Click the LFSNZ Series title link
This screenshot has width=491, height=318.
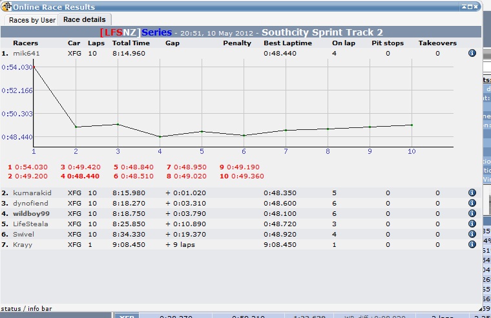[136, 32]
